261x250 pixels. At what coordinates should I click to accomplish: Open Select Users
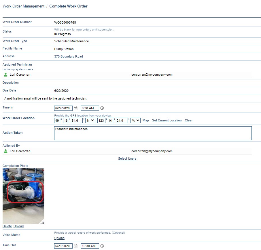(x=127, y=159)
